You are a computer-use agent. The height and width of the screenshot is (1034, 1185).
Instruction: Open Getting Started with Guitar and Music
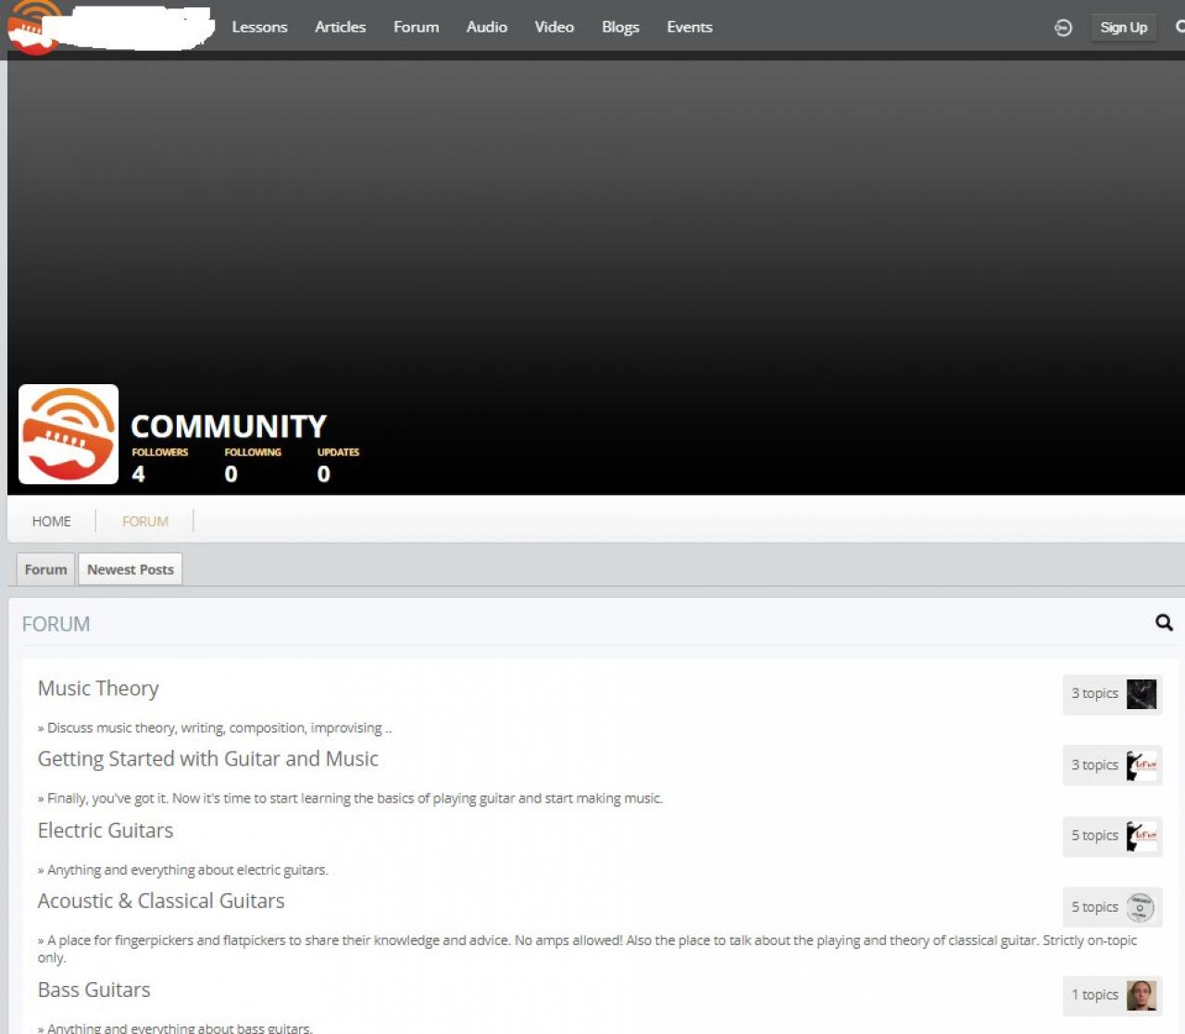pyautogui.click(x=208, y=759)
